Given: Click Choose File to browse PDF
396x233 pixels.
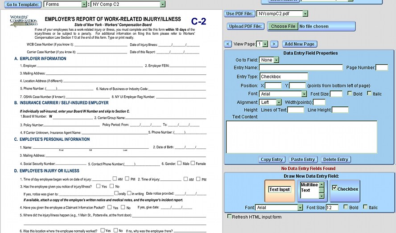Looking at the screenshot, I should [x=283, y=26].
